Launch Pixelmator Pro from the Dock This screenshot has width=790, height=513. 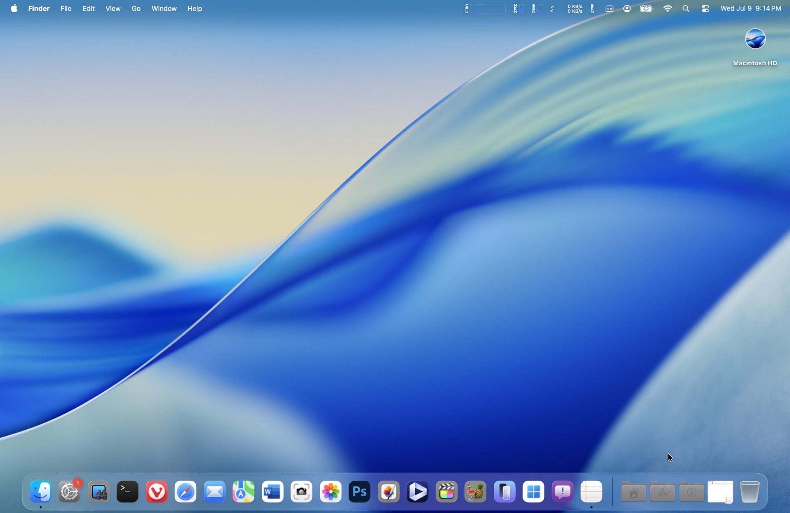tap(388, 492)
